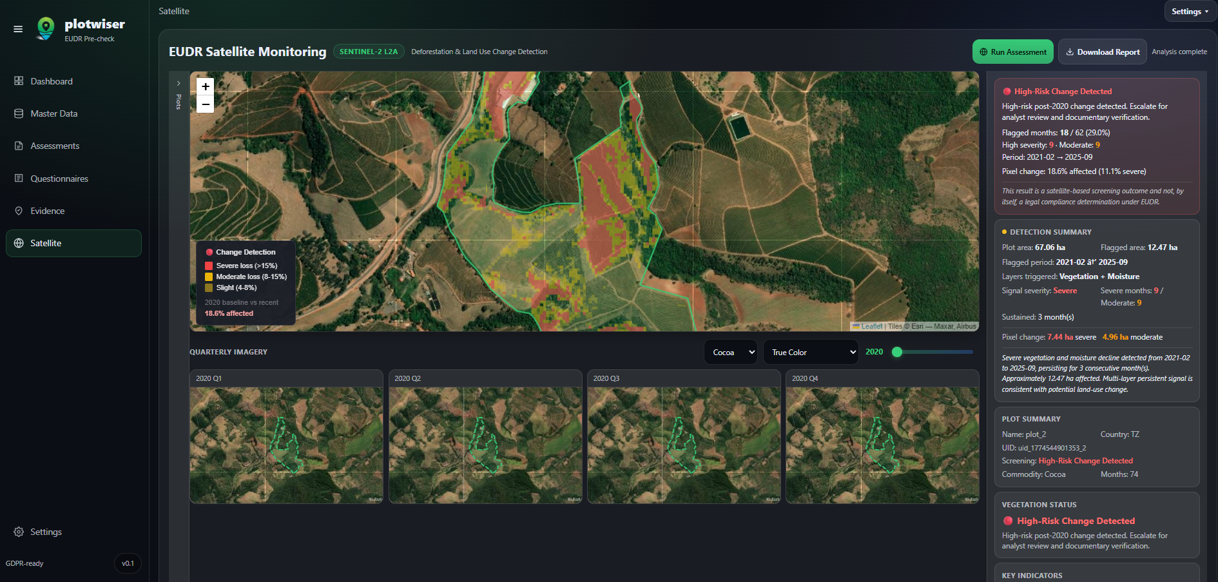Click the plotwiser logo icon
The height and width of the screenshot is (582, 1218).
[x=45, y=28]
